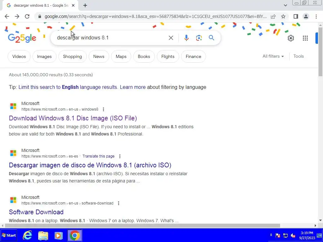Filter results by Shopping
Screen dimensions: 323x242
[72, 56]
